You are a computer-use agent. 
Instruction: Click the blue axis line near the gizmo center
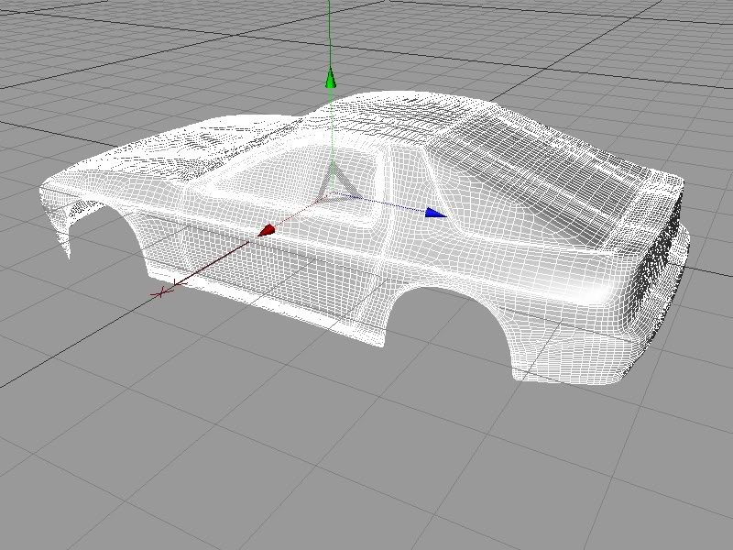tap(385, 203)
